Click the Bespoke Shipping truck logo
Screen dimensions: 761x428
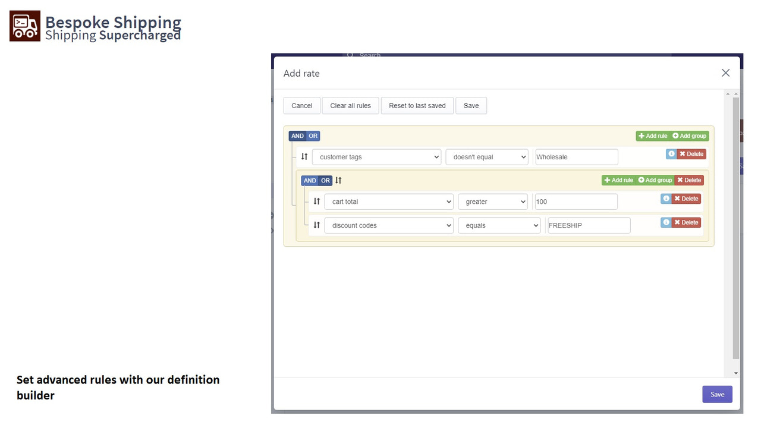pyautogui.click(x=24, y=26)
